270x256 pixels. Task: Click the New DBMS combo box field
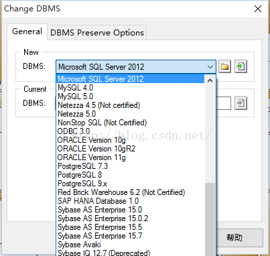click(x=136, y=66)
